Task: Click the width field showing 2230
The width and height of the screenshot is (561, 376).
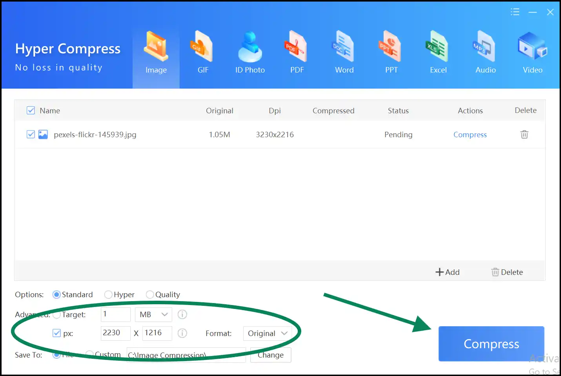Action: point(116,333)
